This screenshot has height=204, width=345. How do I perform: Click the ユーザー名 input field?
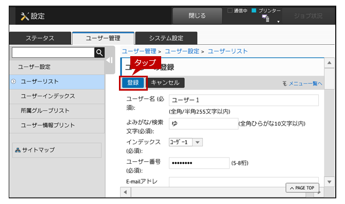tap(244, 100)
